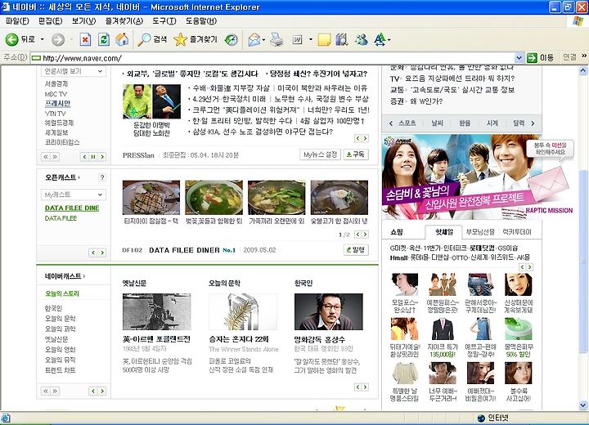
Task: Switch to the 럭키투데이 shopping tab
Action: pos(517,232)
